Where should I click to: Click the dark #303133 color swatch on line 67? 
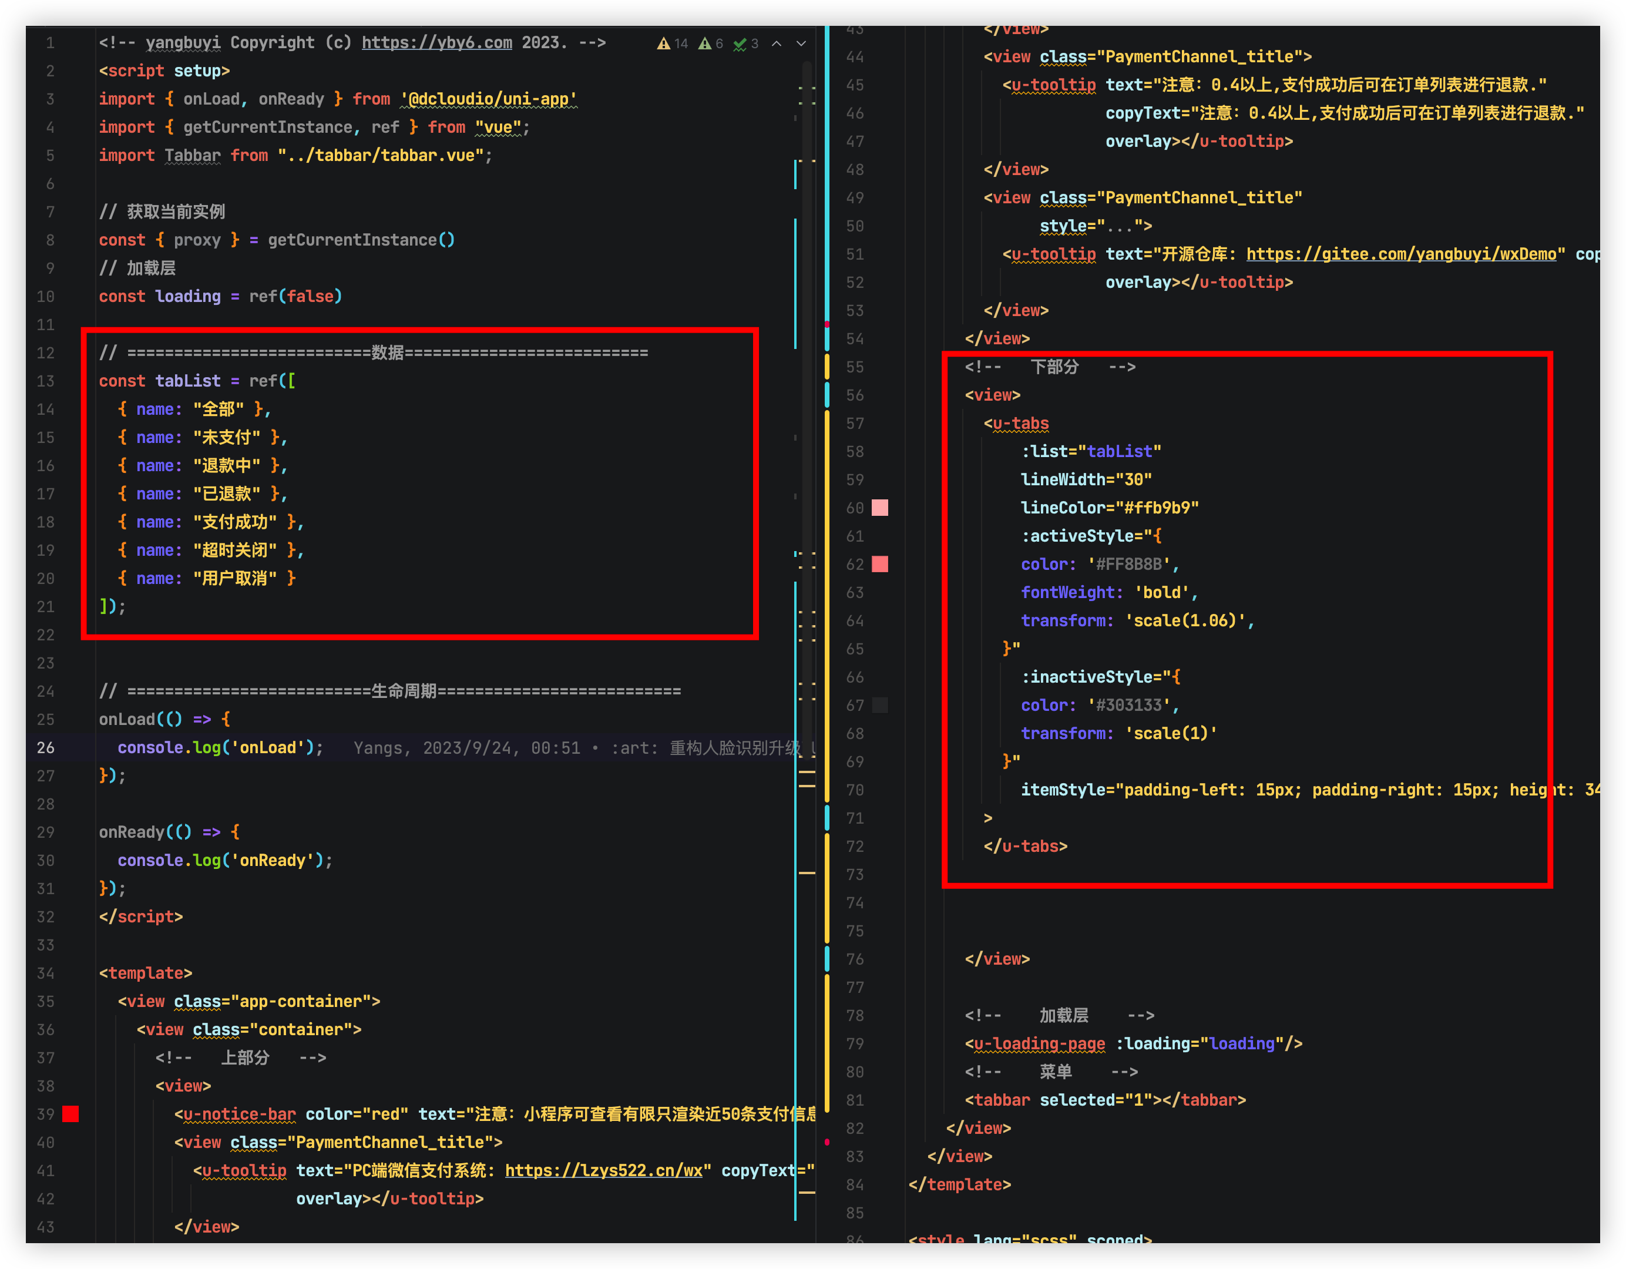(x=879, y=705)
